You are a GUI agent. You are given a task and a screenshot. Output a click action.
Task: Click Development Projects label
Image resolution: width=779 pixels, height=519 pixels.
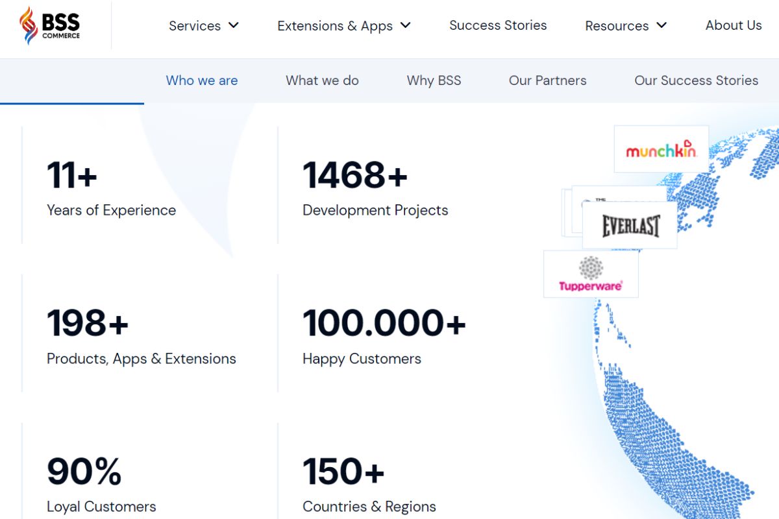(375, 210)
